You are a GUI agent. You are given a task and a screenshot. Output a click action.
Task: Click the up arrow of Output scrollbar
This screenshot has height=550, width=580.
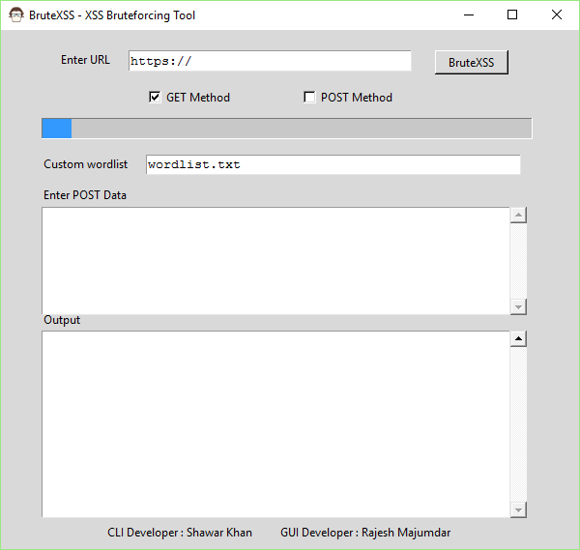click(518, 339)
